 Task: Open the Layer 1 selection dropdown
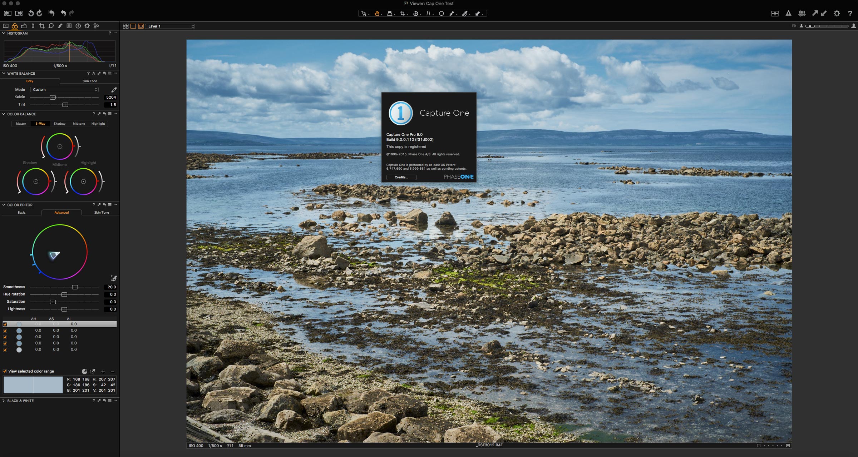coord(170,26)
